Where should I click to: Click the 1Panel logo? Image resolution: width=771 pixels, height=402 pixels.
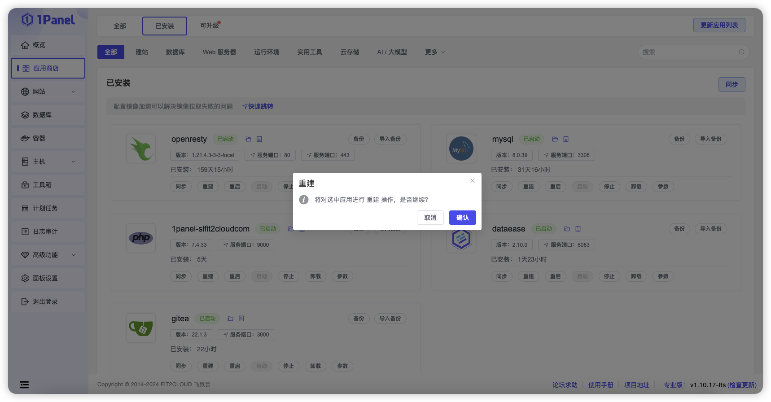[x=48, y=20]
